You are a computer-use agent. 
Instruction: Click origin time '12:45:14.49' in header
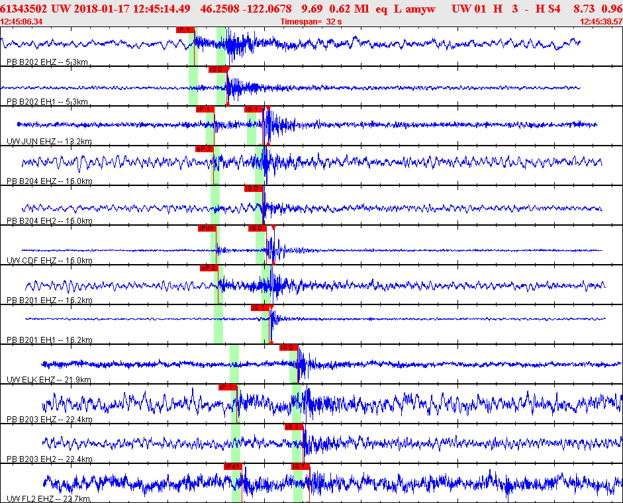coord(162,9)
